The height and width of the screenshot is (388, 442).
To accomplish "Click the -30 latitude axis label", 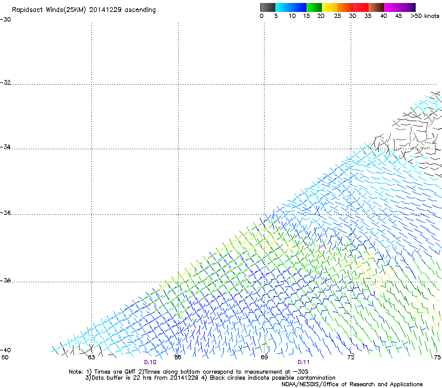I will coord(5,20).
